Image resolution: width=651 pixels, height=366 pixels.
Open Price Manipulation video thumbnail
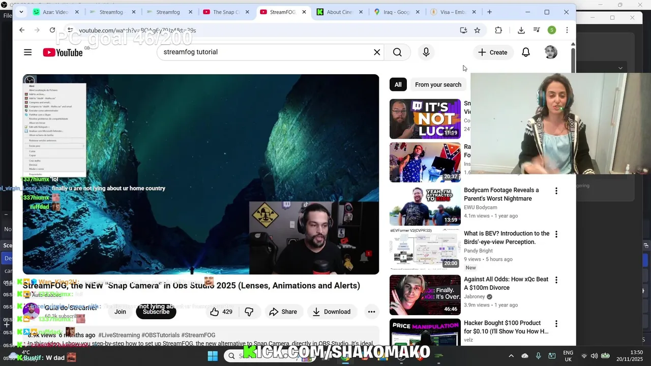coord(425,332)
